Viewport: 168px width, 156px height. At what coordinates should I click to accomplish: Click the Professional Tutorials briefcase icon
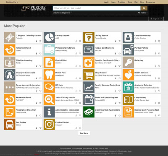49,50
